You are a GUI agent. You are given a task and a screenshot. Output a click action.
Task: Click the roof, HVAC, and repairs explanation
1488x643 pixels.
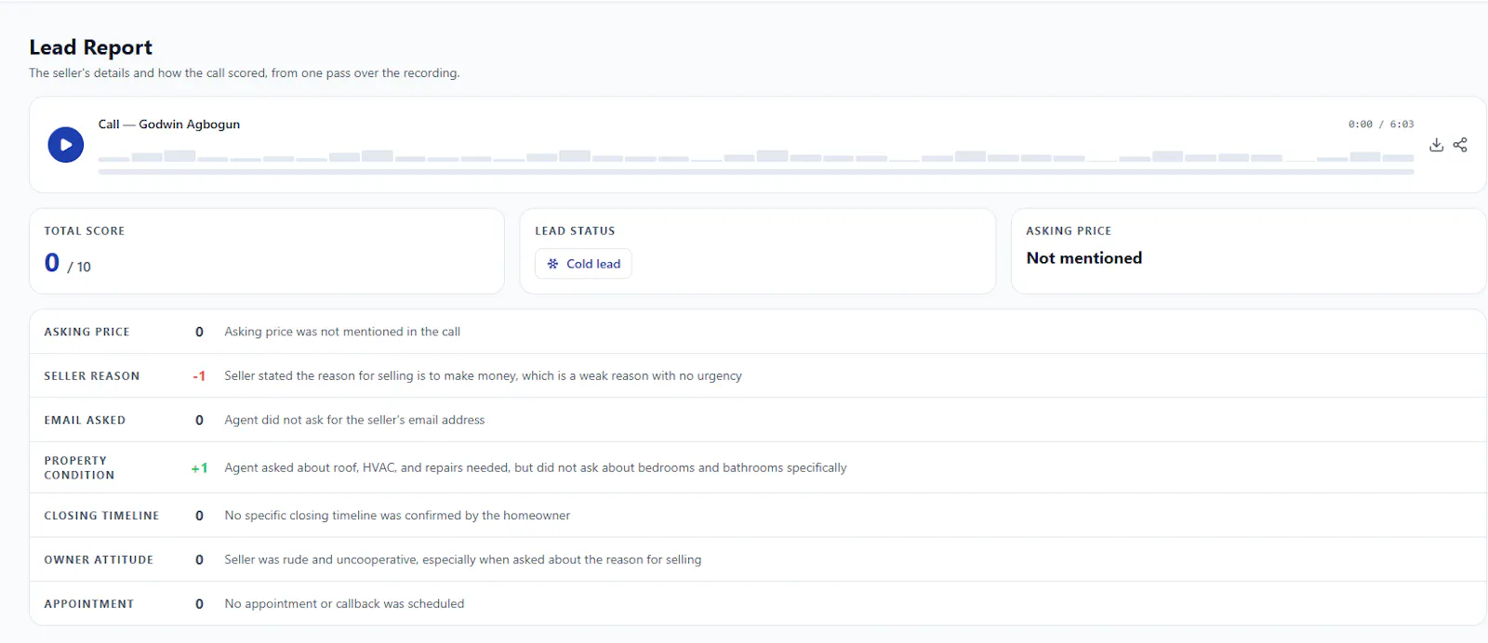point(536,468)
